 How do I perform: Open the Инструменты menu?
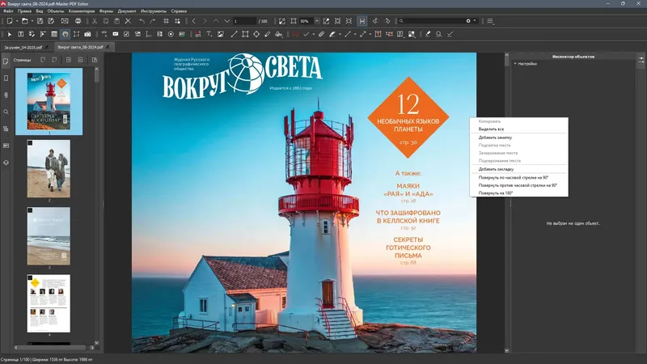click(x=153, y=11)
